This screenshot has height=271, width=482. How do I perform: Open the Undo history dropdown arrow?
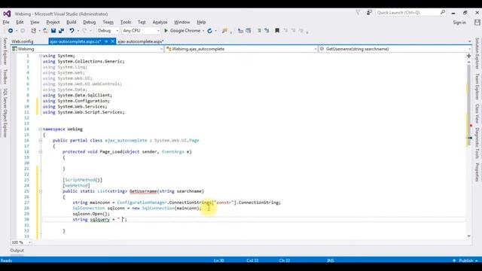point(78,31)
